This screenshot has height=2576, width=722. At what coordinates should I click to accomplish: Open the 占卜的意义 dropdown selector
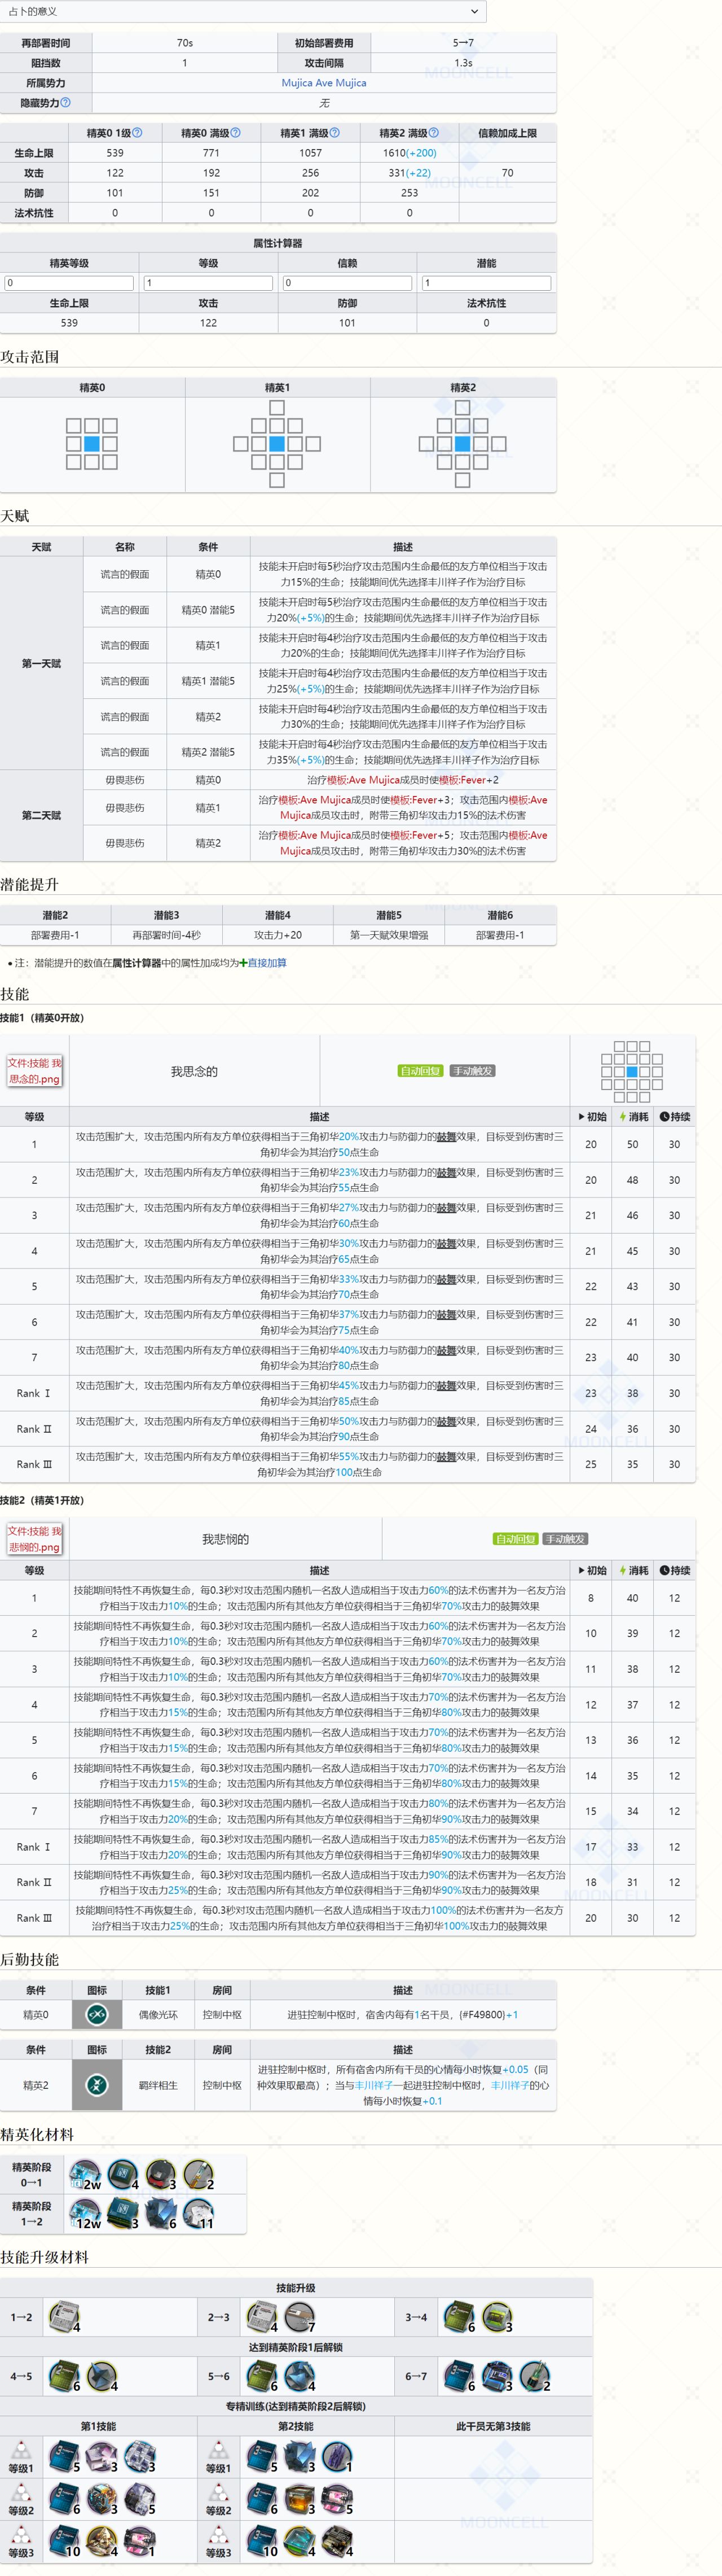243,11
